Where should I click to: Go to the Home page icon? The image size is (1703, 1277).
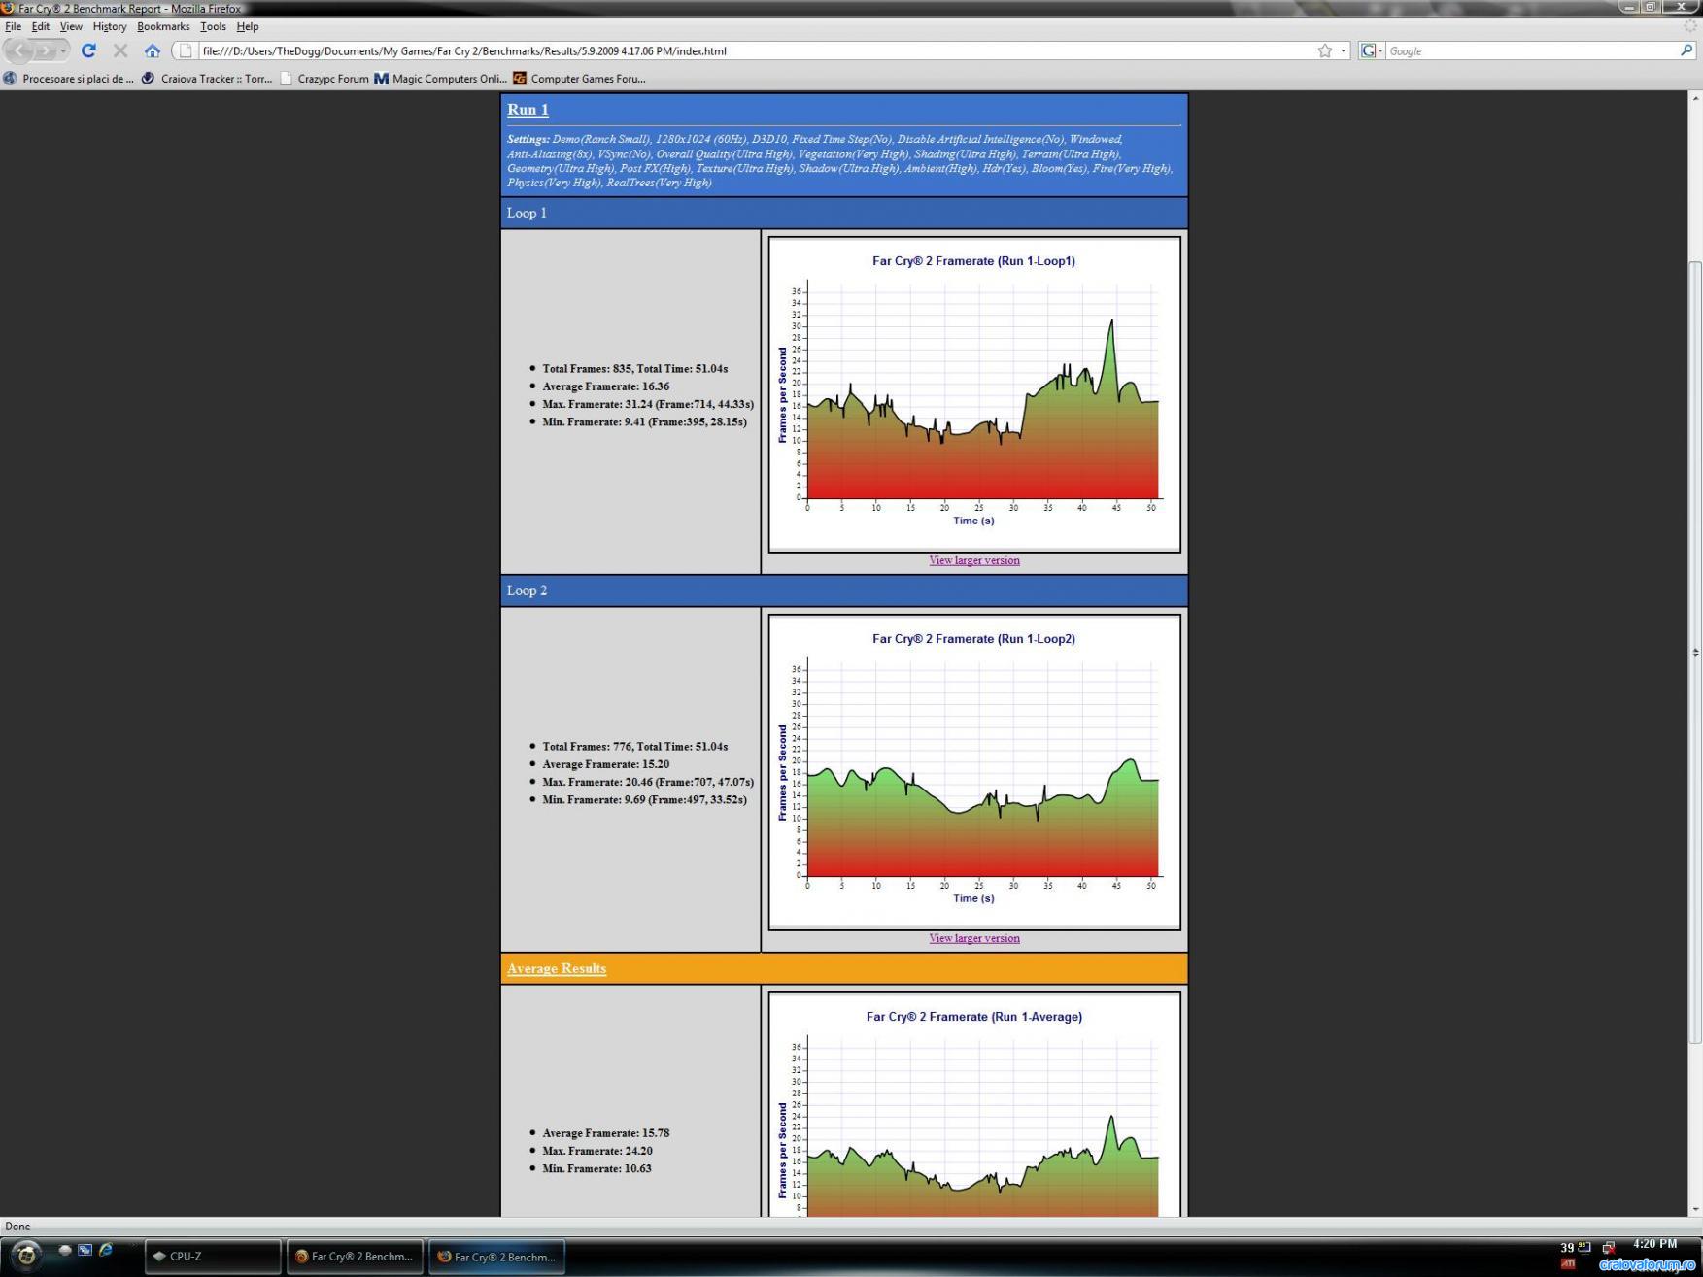coord(153,50)
